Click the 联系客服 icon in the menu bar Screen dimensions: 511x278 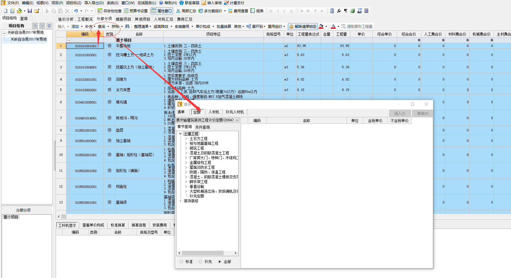(x=181, y=3)
